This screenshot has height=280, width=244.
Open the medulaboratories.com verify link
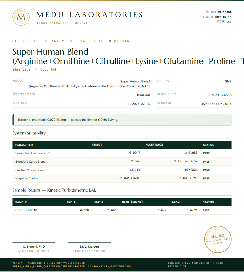tap(72, 265)
